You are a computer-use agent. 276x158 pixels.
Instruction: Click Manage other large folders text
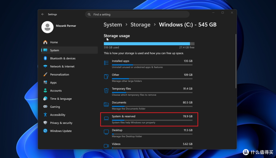127,81
